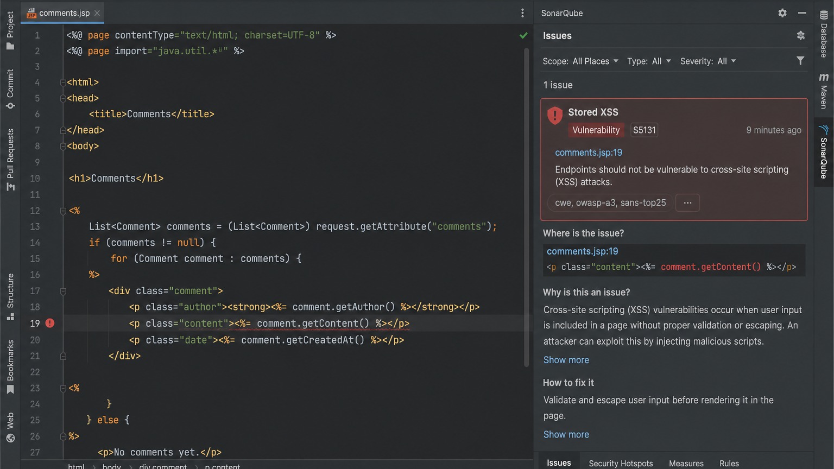Open SonarQube panel gear settings
834x469 pixels.
pos(782,13)
